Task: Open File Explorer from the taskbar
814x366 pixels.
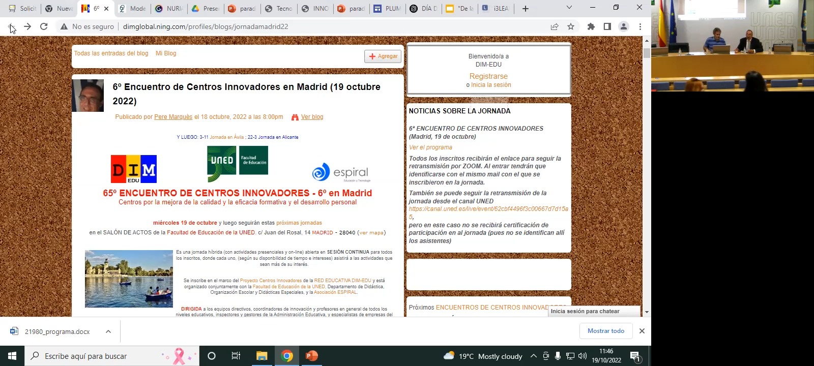Action: (261, 356)
